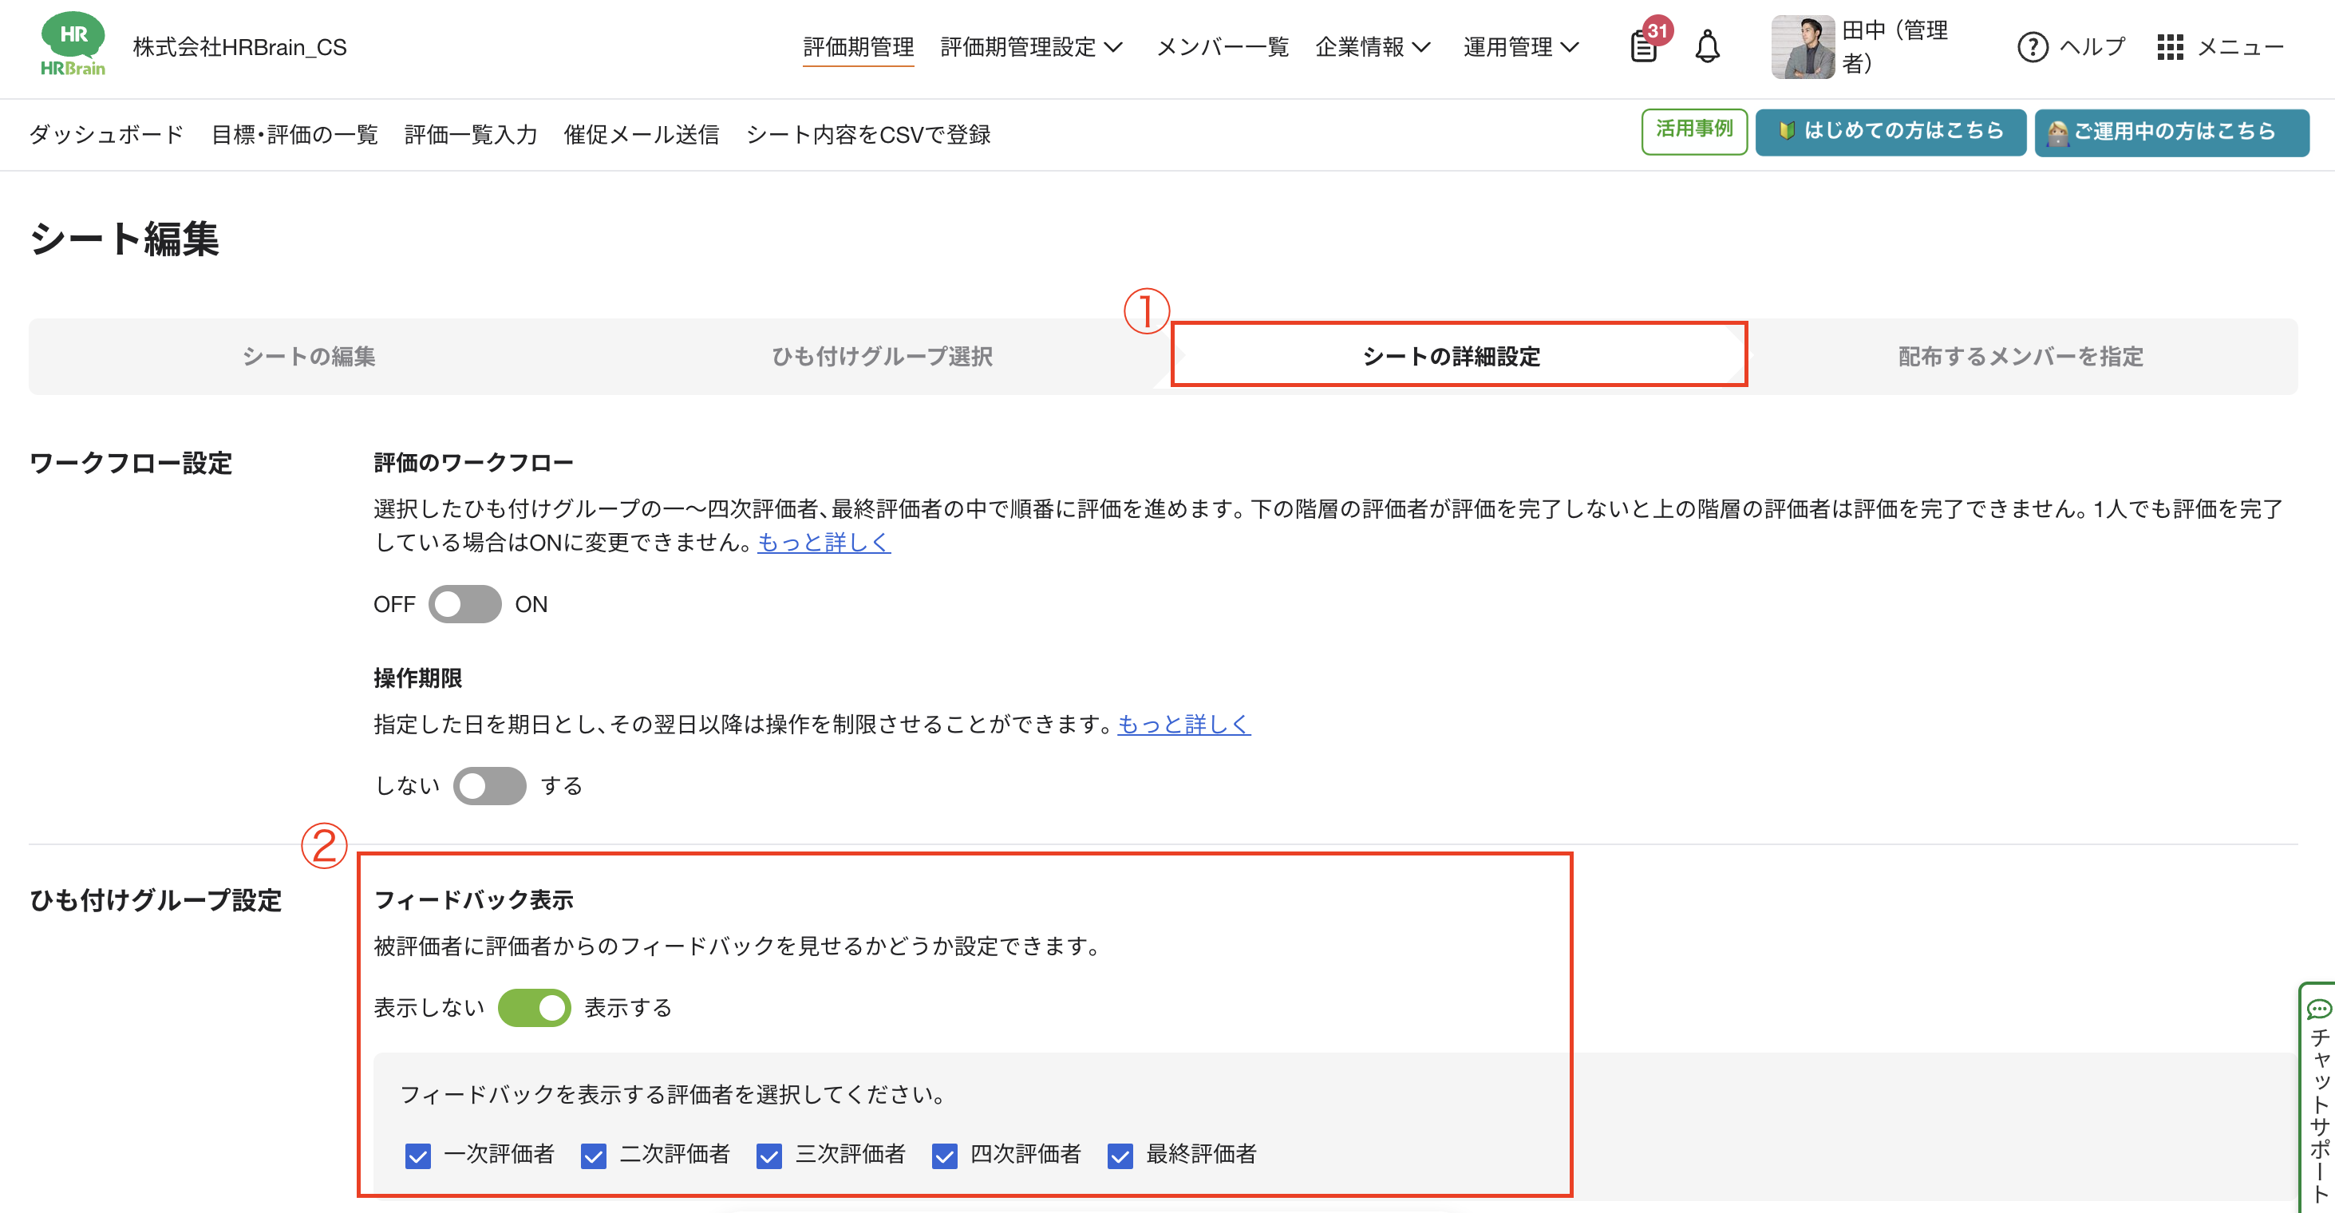The width and height of the screenshot is (2335, 1213).
Task: Click the clipboard icon with 31 badge
Action: pyautogui.click(x=1642, y=49)
